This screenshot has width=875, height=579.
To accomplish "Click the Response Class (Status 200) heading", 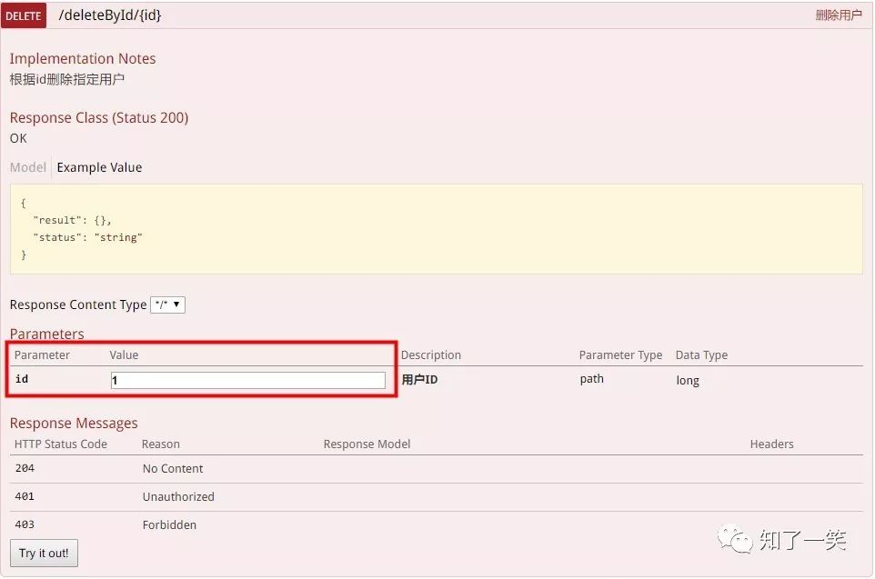I will [99, 117].
